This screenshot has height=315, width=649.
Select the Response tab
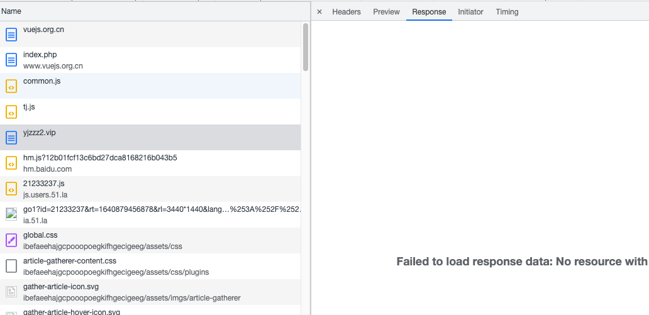coord(429,12)
